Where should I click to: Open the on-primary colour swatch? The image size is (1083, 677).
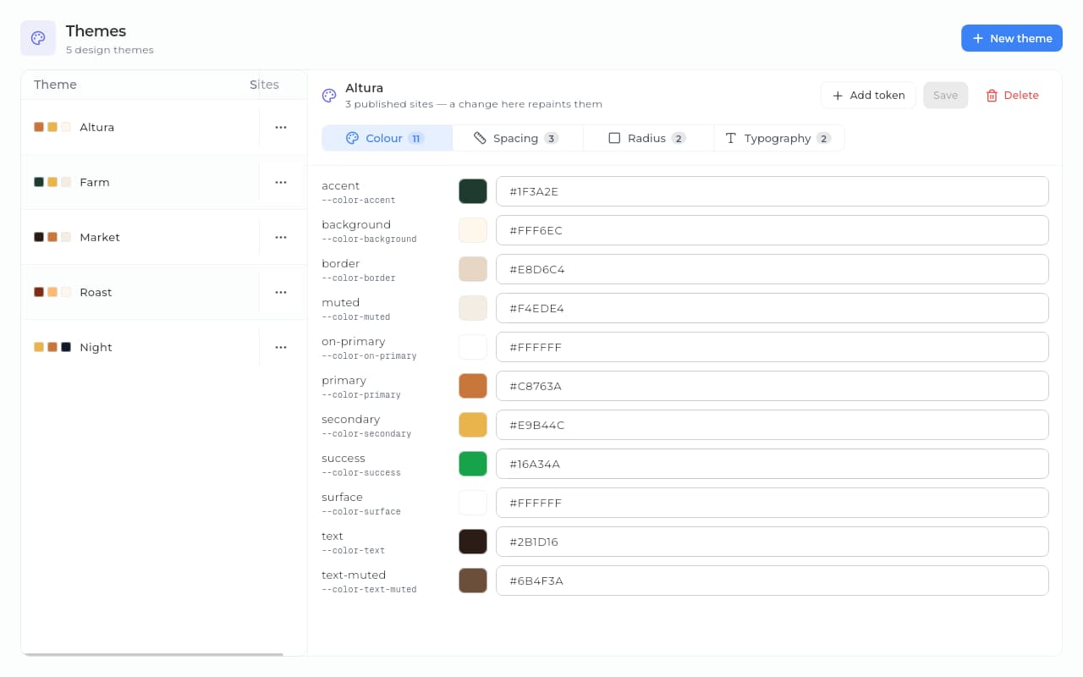(x=473, y=347)
